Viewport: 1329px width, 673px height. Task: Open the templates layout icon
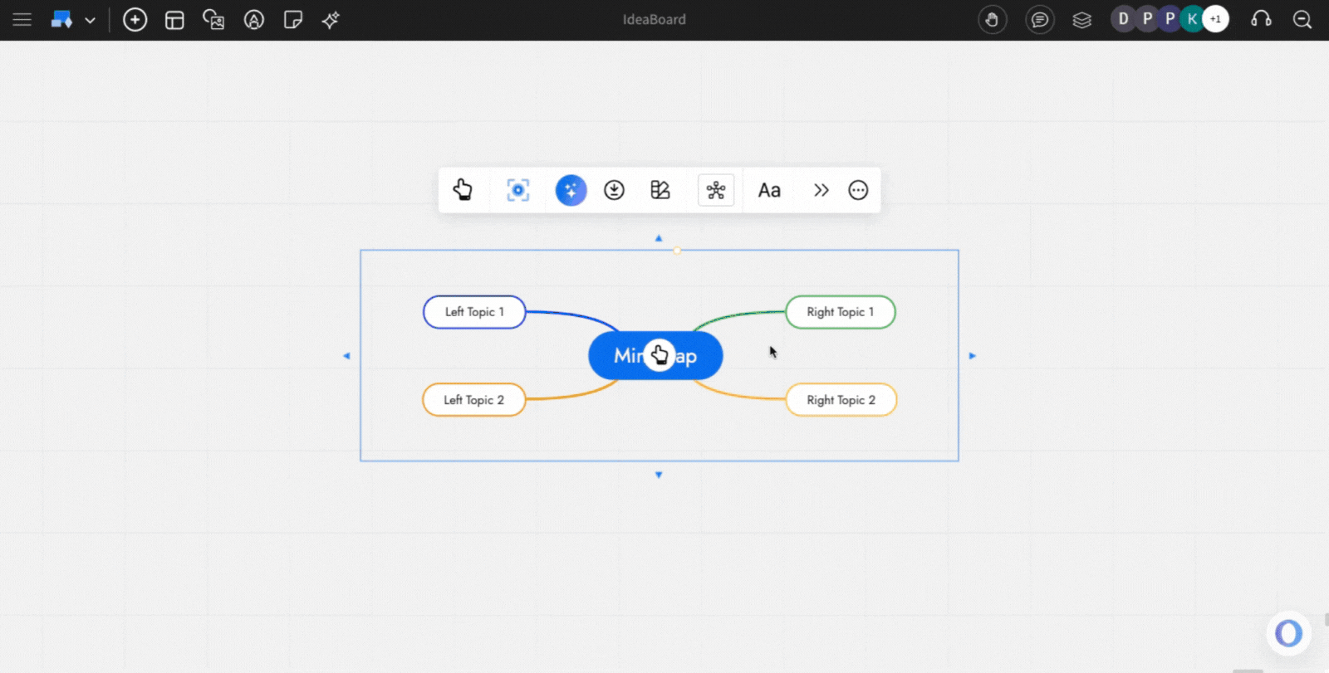coord(174,20)
